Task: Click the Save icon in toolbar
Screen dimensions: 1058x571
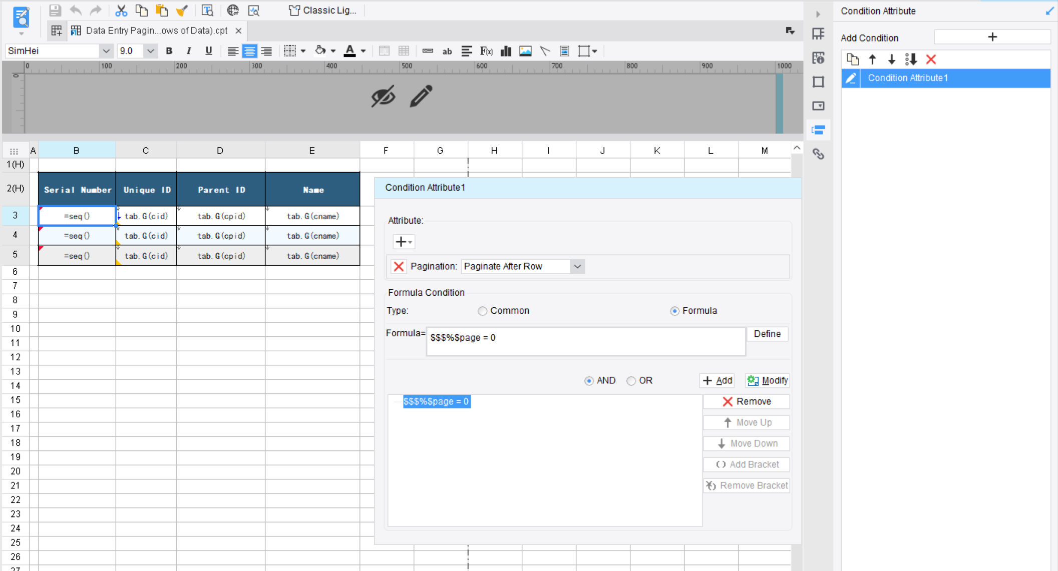Action: (55, 11)
